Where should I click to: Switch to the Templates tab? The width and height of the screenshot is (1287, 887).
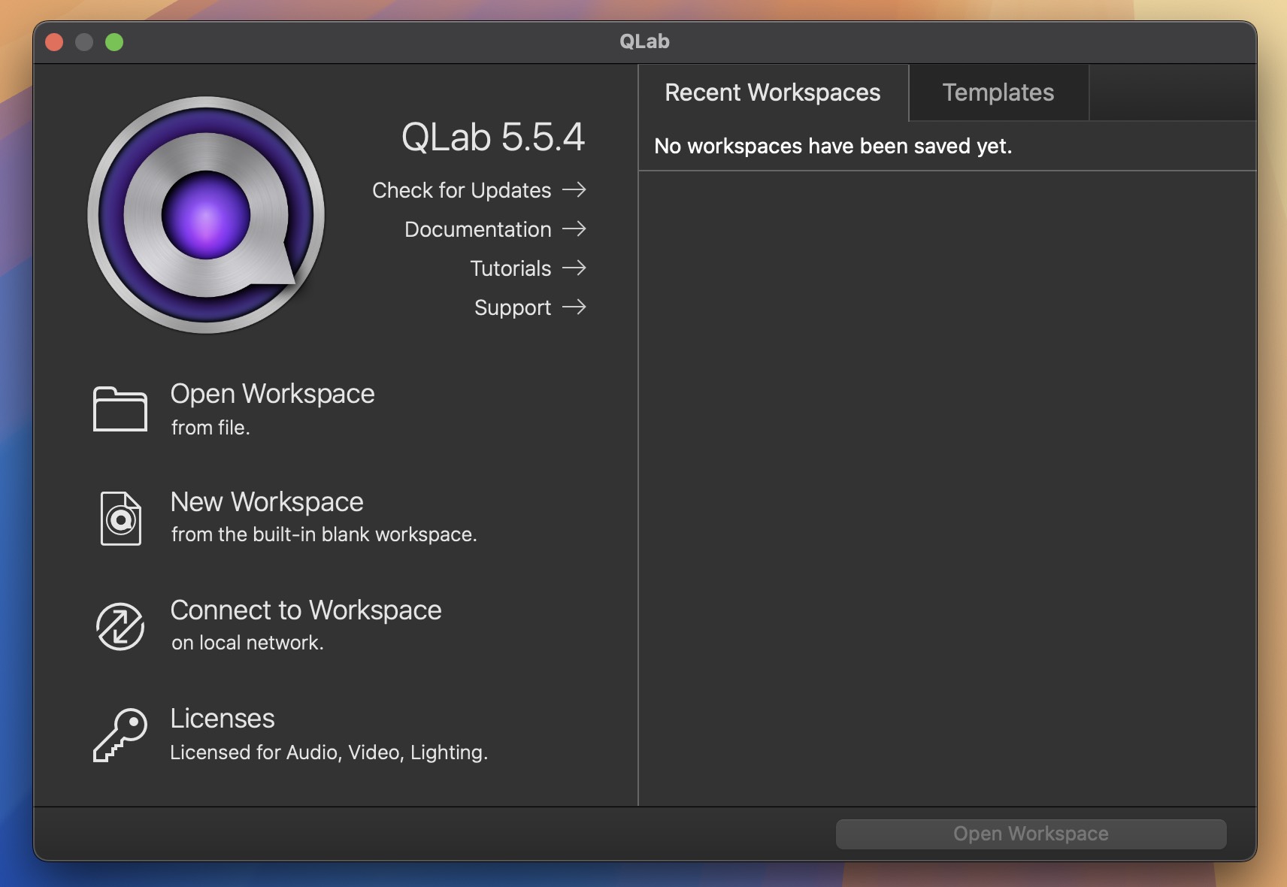tap(998, 92)
